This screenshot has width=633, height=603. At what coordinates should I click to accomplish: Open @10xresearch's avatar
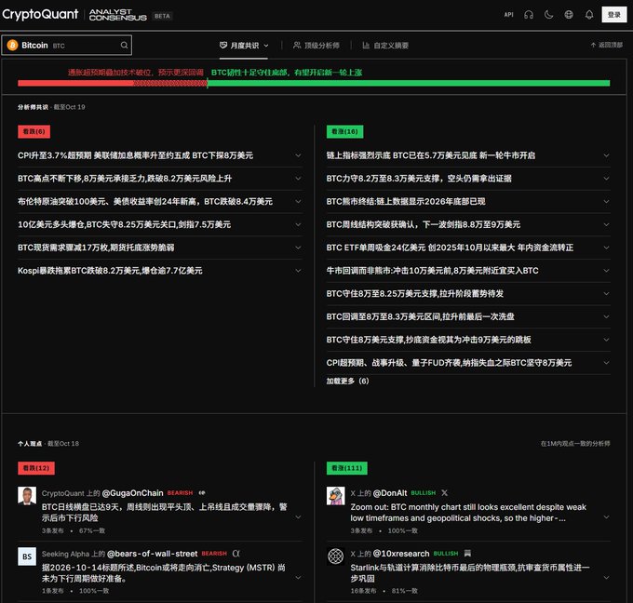336,556
